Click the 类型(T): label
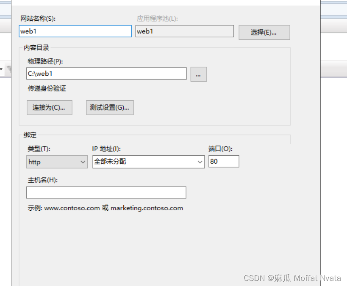347x286 pixels. pyautogui.click(x=39, y=149)
